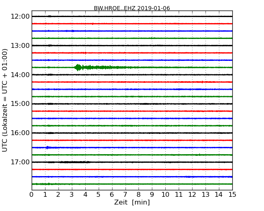Select the 15:00 time axis label

[x=20, y=104]
